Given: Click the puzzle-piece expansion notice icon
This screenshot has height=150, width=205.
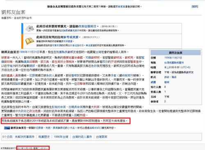Looking at the screenshot, I should pyautogui.click(x=30, y=28).
